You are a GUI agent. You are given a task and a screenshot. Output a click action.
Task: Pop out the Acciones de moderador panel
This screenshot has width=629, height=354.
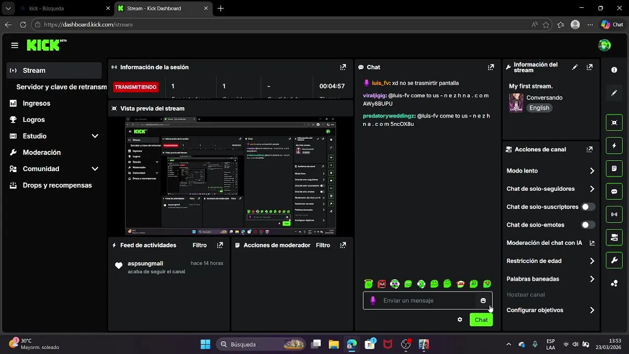coord(343,245)
